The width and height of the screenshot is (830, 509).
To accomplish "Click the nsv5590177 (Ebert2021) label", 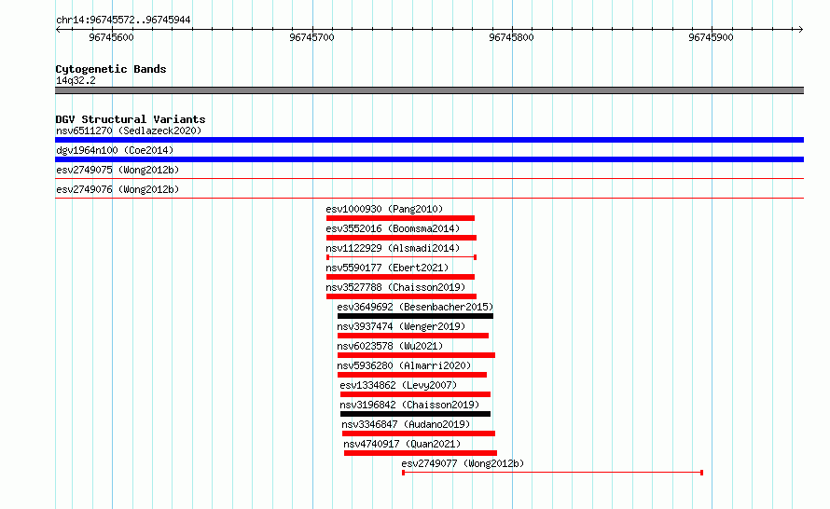I will click(387, 268).
